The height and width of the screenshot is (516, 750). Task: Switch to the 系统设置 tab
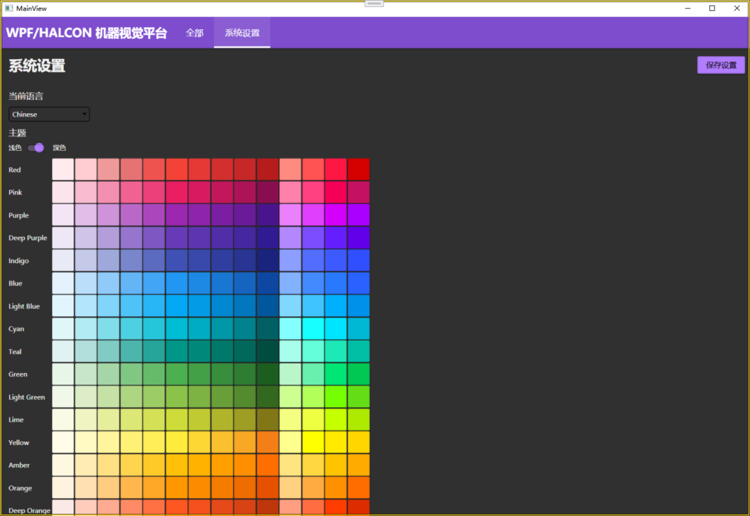(242, 32)
